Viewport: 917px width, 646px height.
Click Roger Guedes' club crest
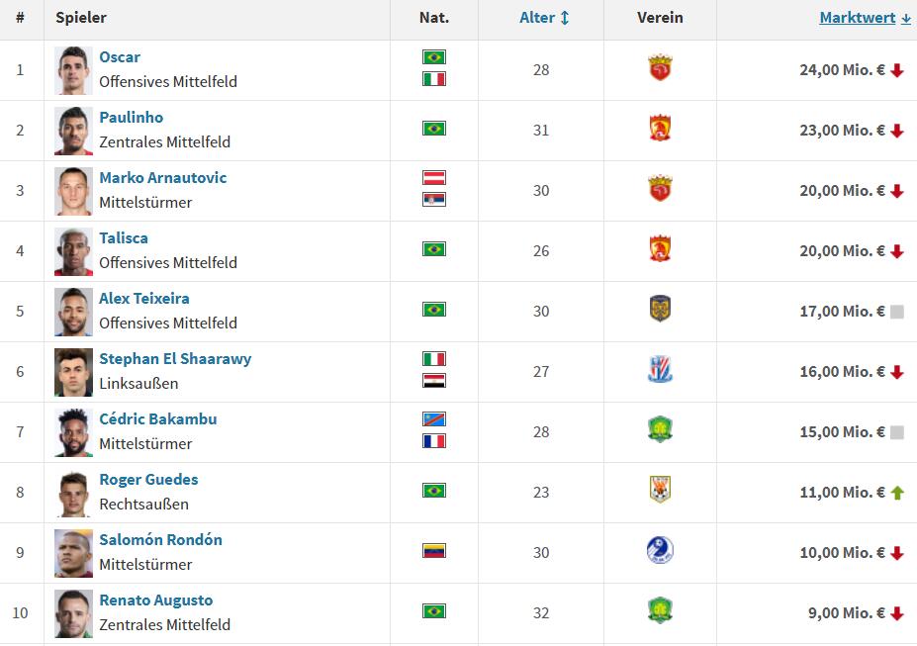[660, 490]
